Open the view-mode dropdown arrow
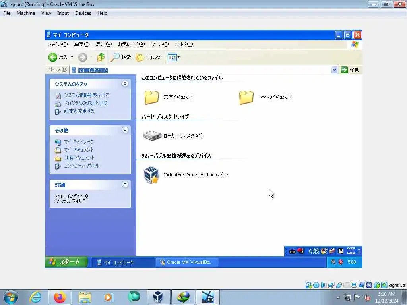Viewport: 407px width, 305px height. (x=178, y=57)
